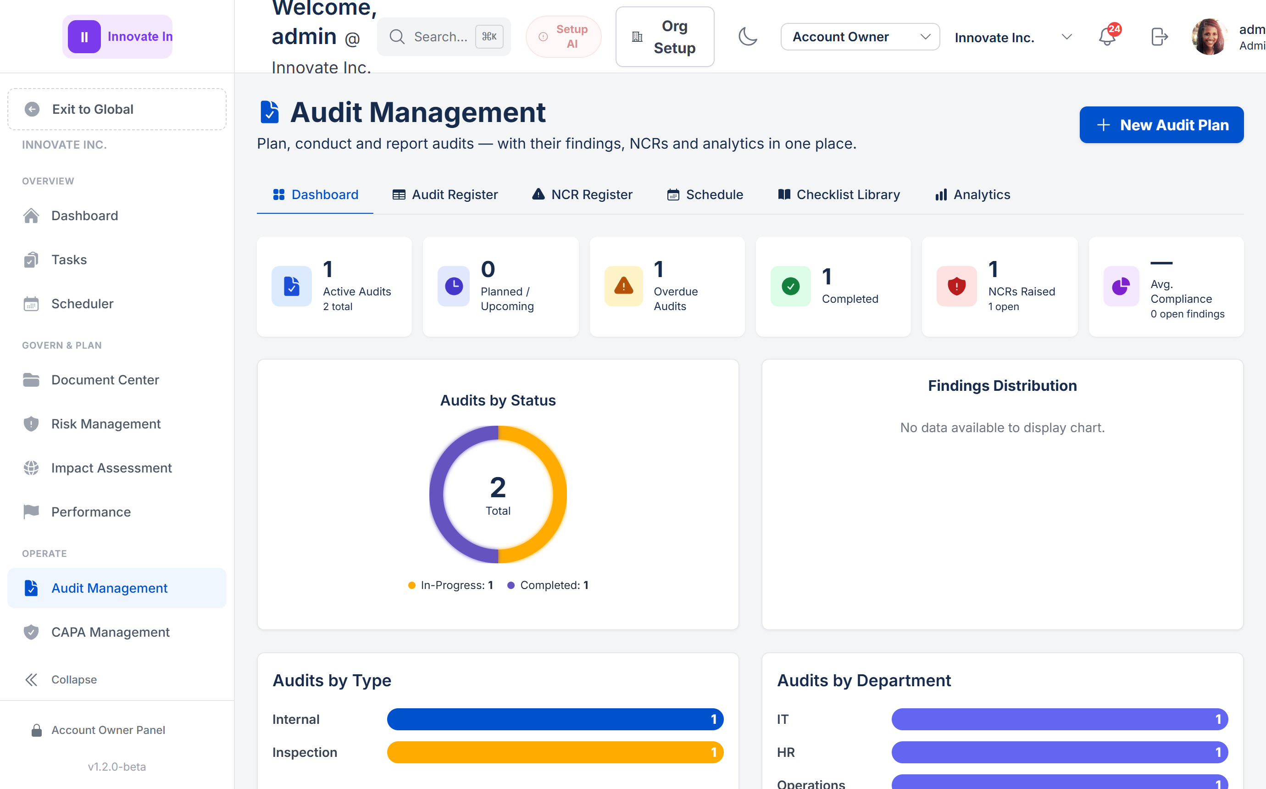Click the lock icon beside Account Owner Panel
Screen dimensions: 1266x789
[x=37, y=730]
